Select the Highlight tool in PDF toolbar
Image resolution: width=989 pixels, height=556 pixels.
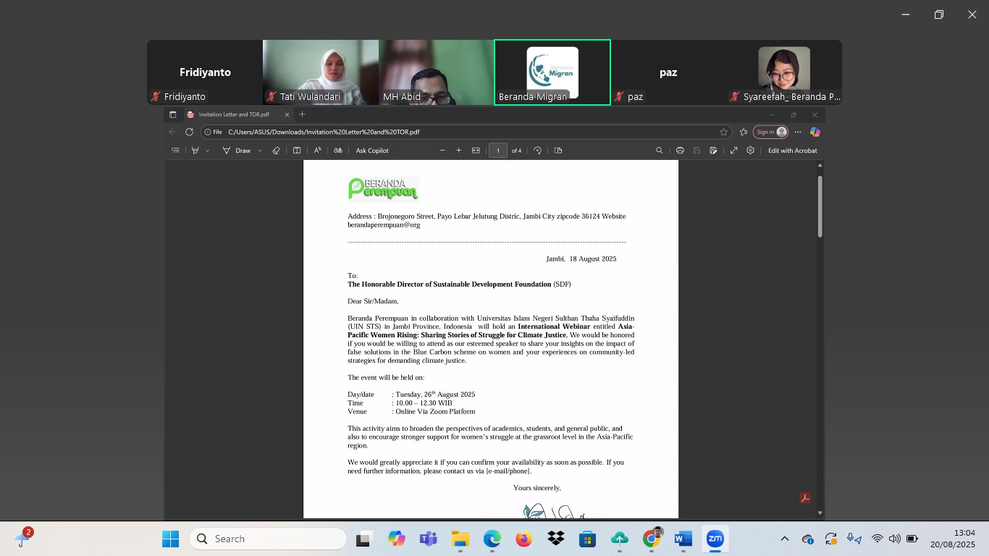click(195, 151)
